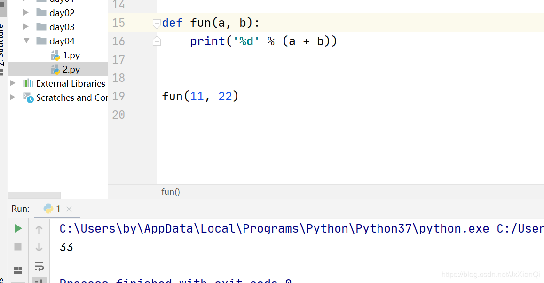Click the Python icon on Run tab
This screenshot has height=283, width=544.
(x=48, y=209)
